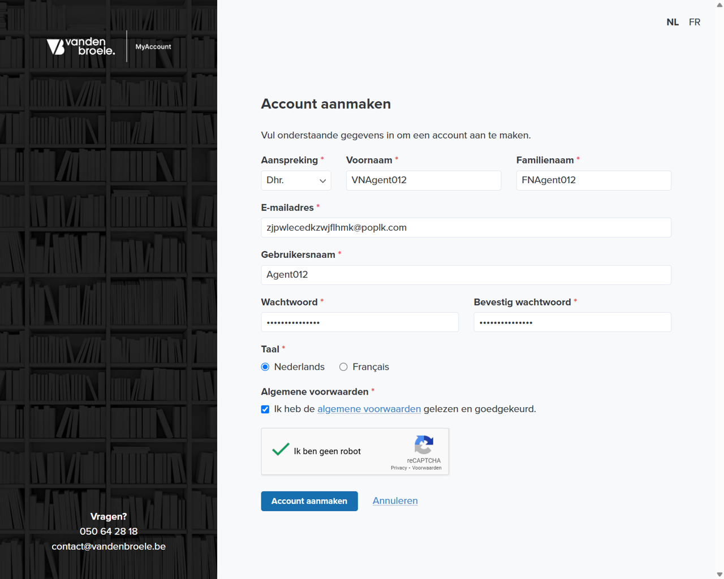Click the Account aanmaken button
The height and width of the screenshot is (579, 724).
[x=309, y=501]
